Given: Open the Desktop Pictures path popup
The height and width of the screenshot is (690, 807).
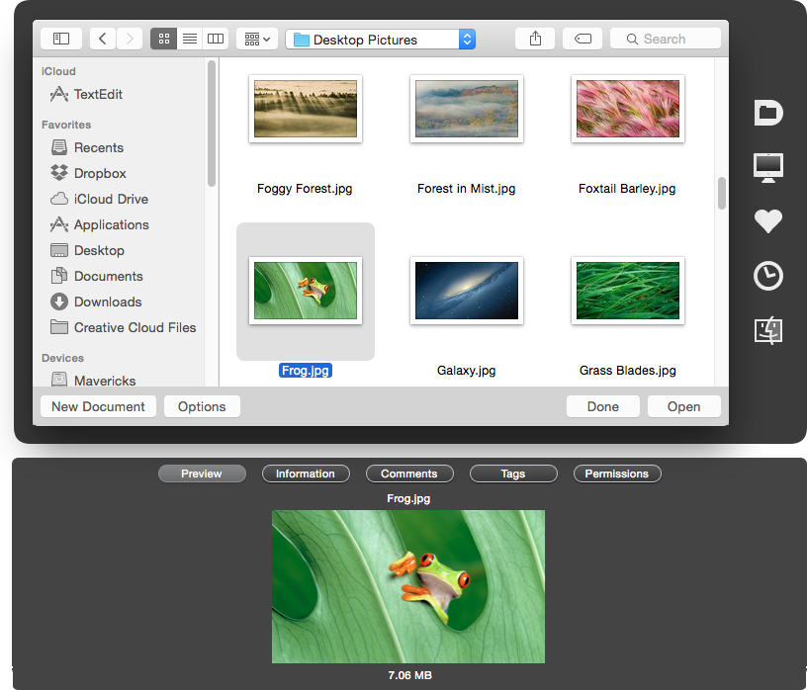Looking at the screenshot, I should tap(381, 40).
